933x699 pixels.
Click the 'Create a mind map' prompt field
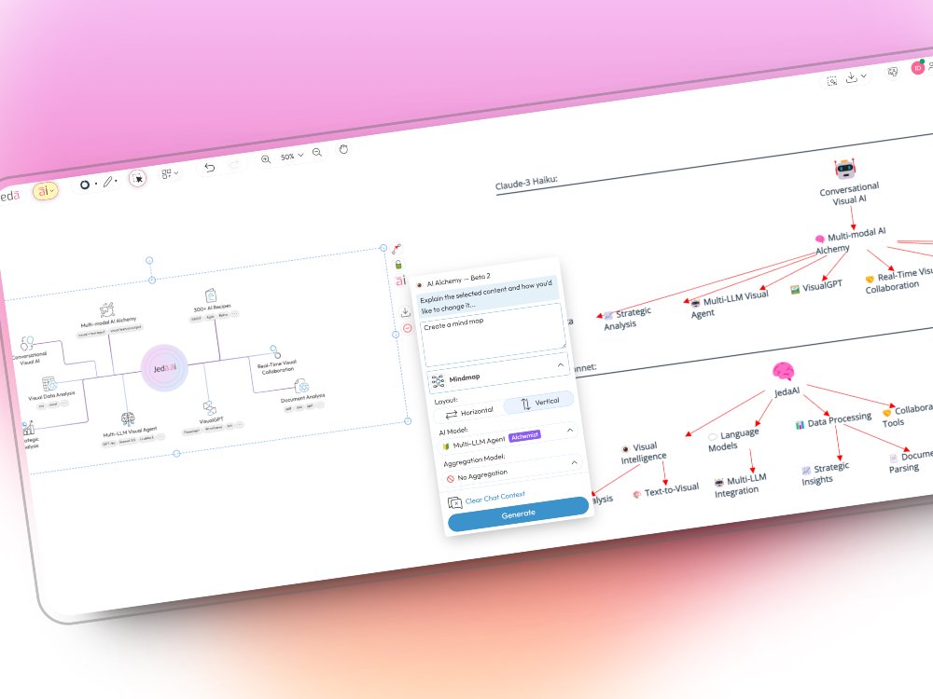point(494,335)
